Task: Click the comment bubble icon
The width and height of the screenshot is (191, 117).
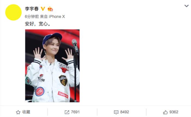Action: tap(116, 112)
